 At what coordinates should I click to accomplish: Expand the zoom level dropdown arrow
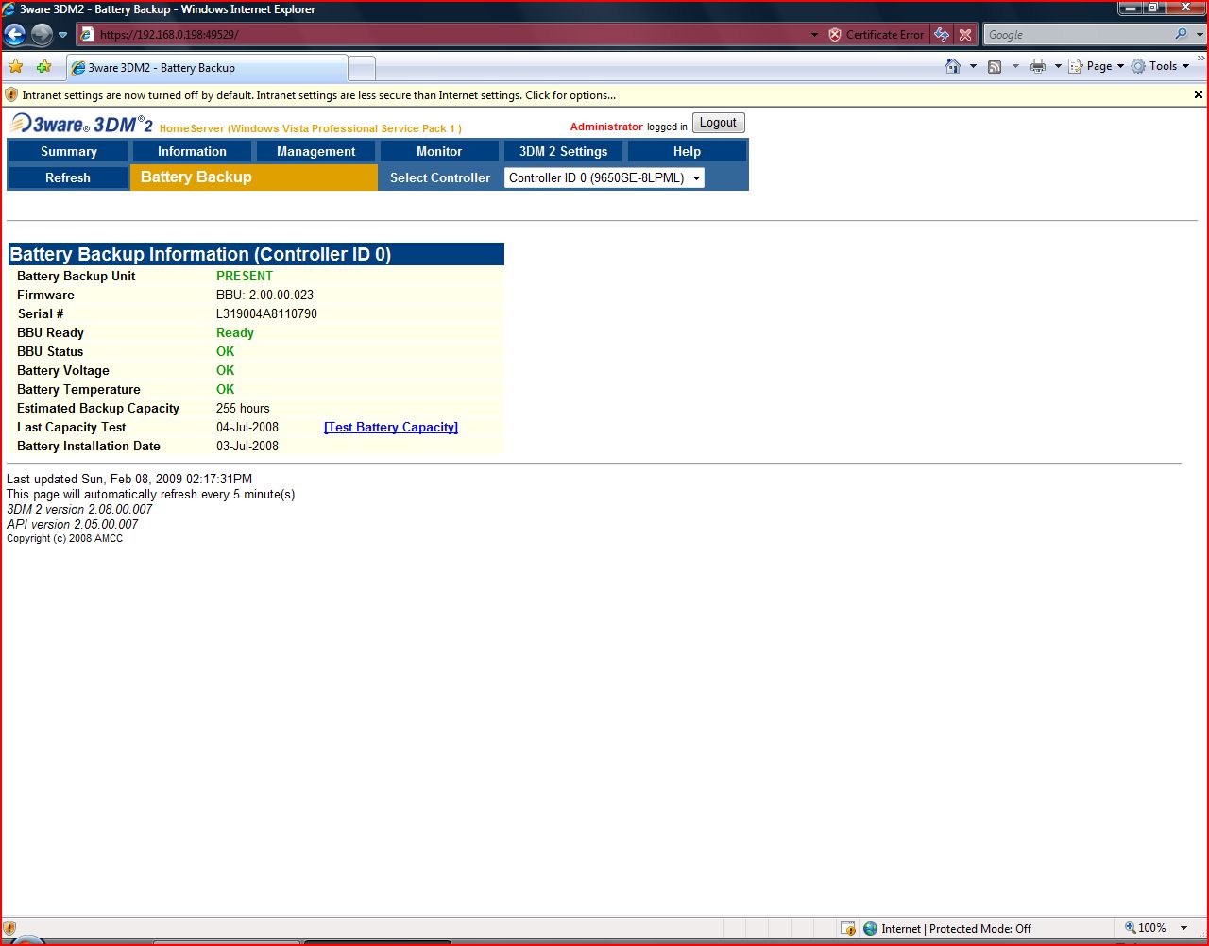[x=1184, y=929]
